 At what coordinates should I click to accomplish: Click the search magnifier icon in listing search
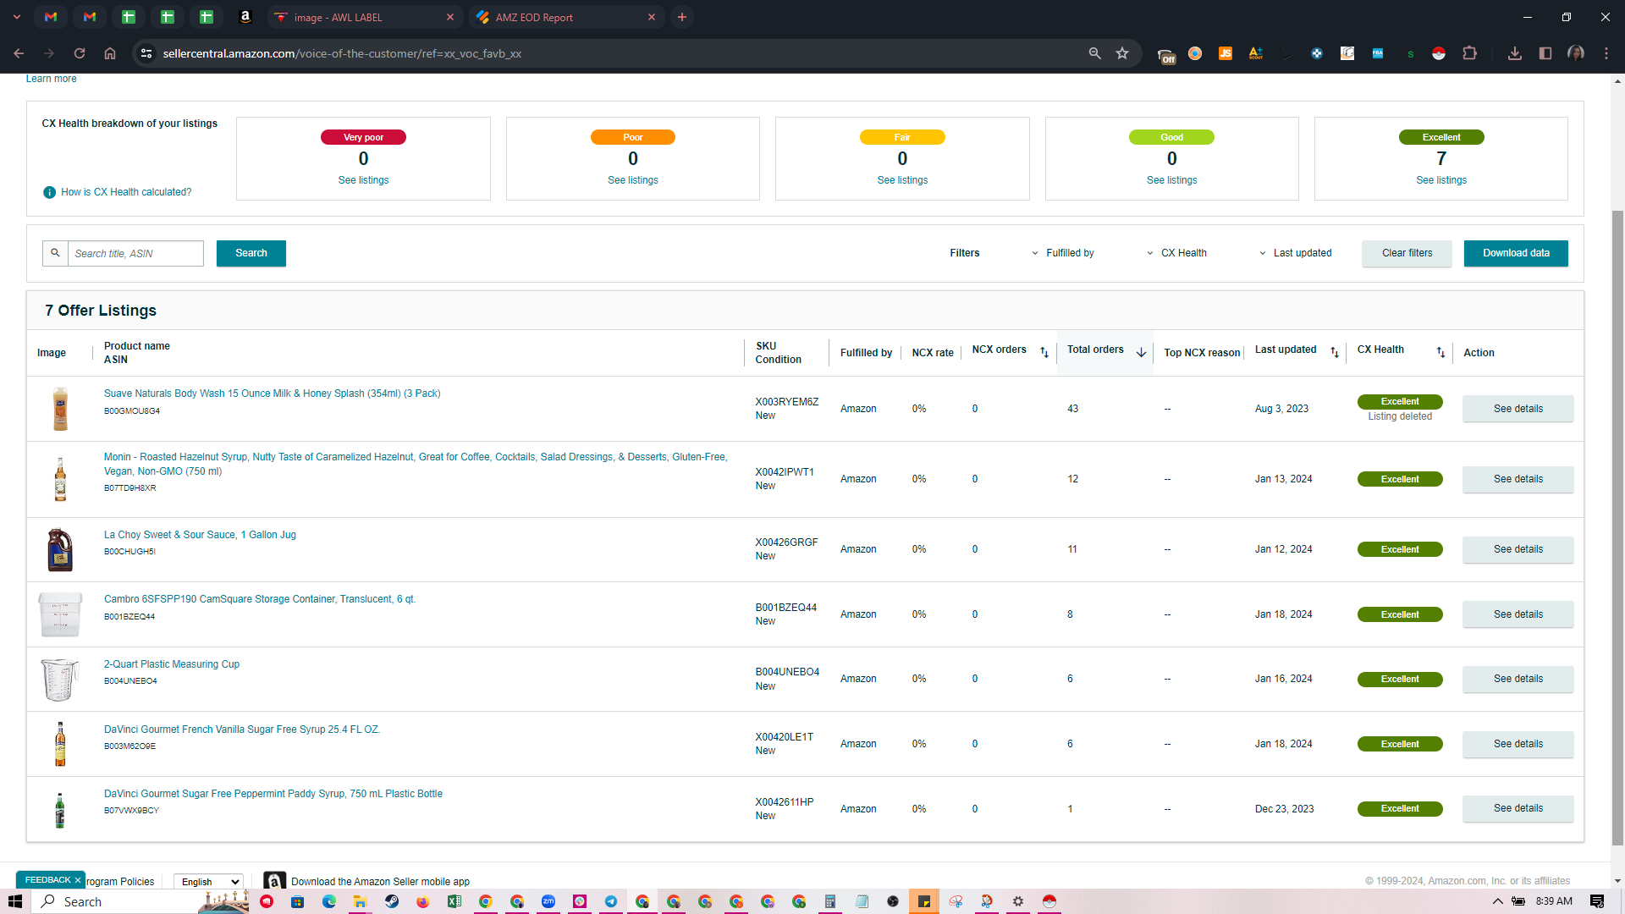coord(55,253)
